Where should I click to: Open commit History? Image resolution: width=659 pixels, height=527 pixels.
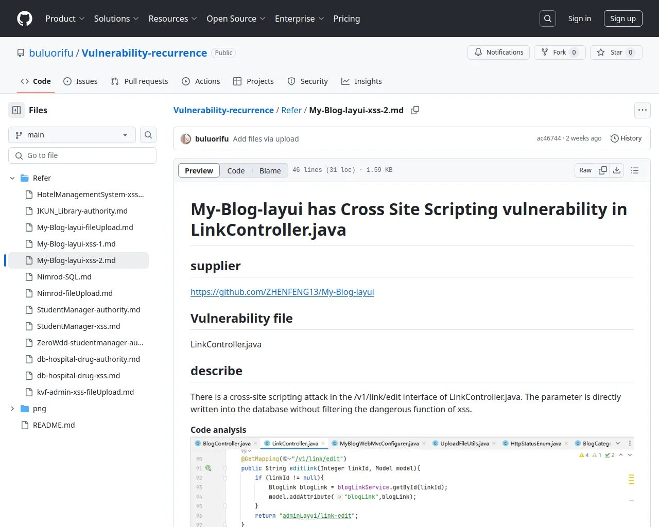point(626,138)
